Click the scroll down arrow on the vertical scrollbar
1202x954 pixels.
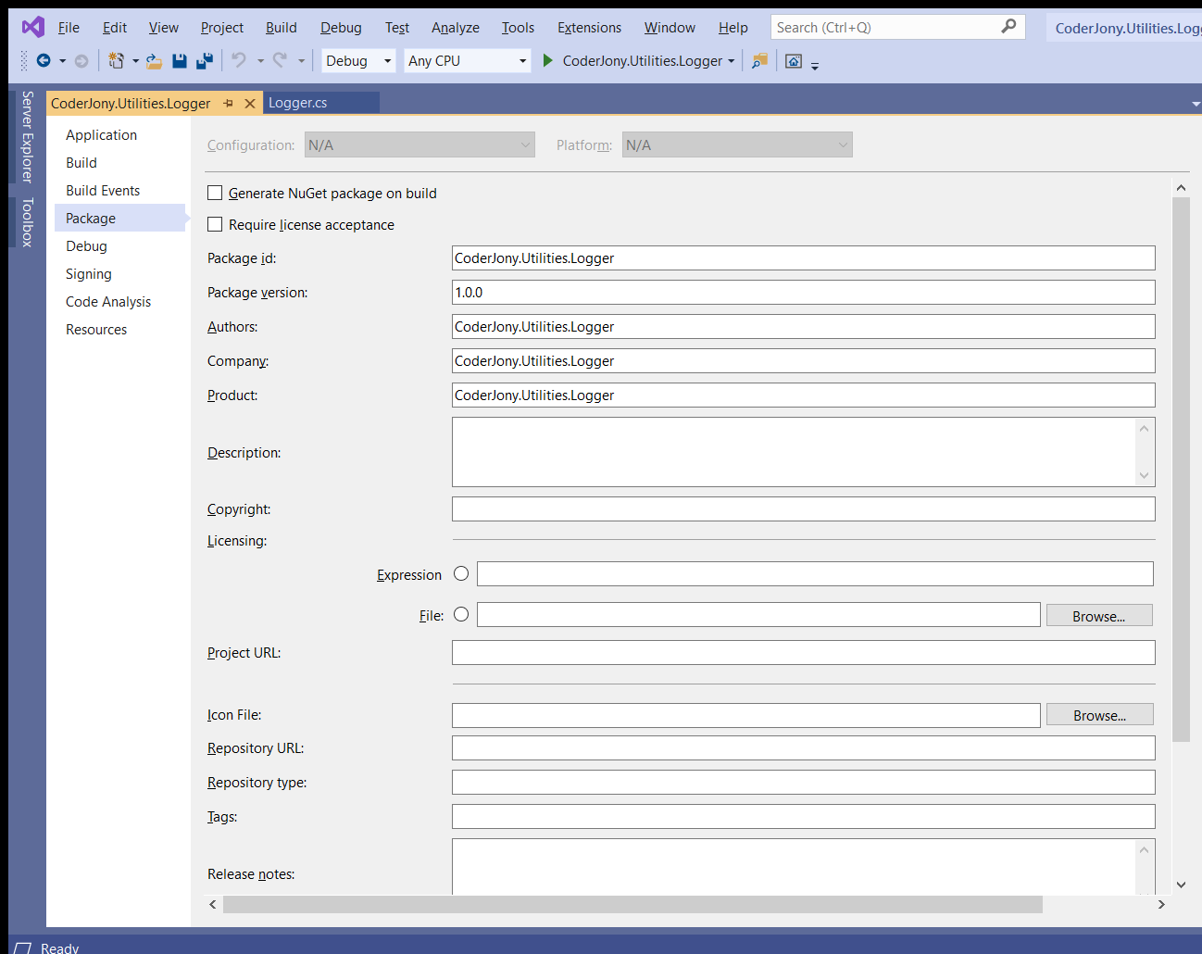coord(1181,885)
